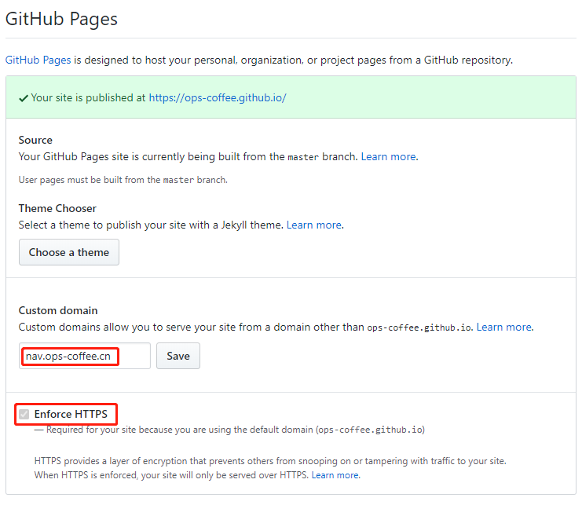Click the blue GitHub Pages link in the description
Viewport: 582px width, 505px height.
(x=38, y=60)
